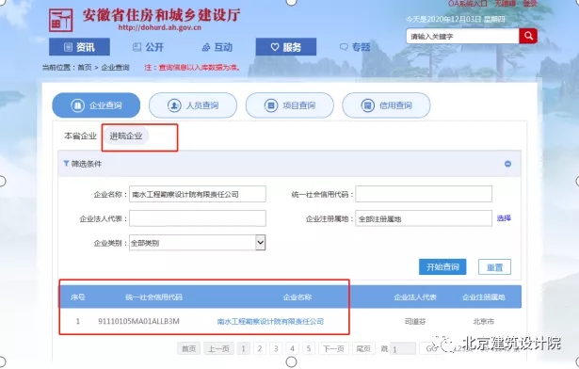Open 资讯 navigation menu

(x=79, y=47)
